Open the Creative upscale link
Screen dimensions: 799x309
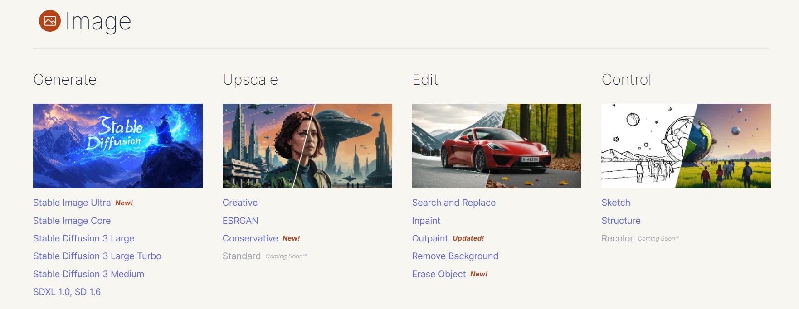240,203
